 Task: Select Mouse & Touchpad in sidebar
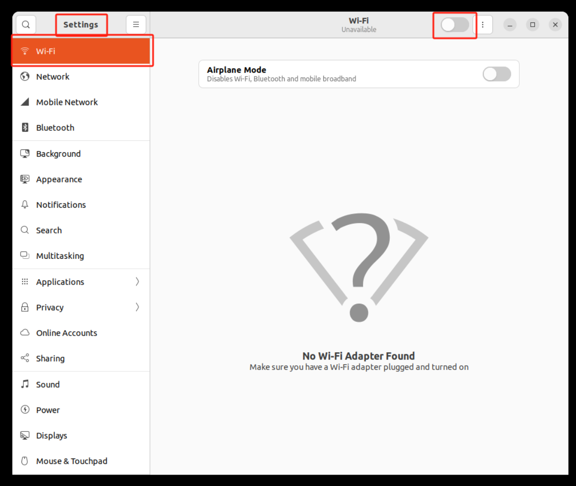(72, 461)
